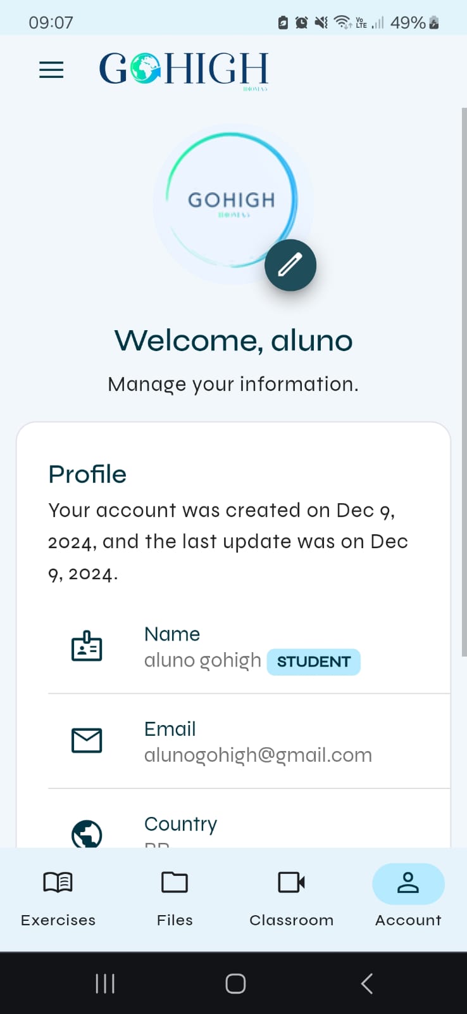Click the page scrollbar on right edge
This screenshot has height=1014, width=467.
click(x=464, y=380)
